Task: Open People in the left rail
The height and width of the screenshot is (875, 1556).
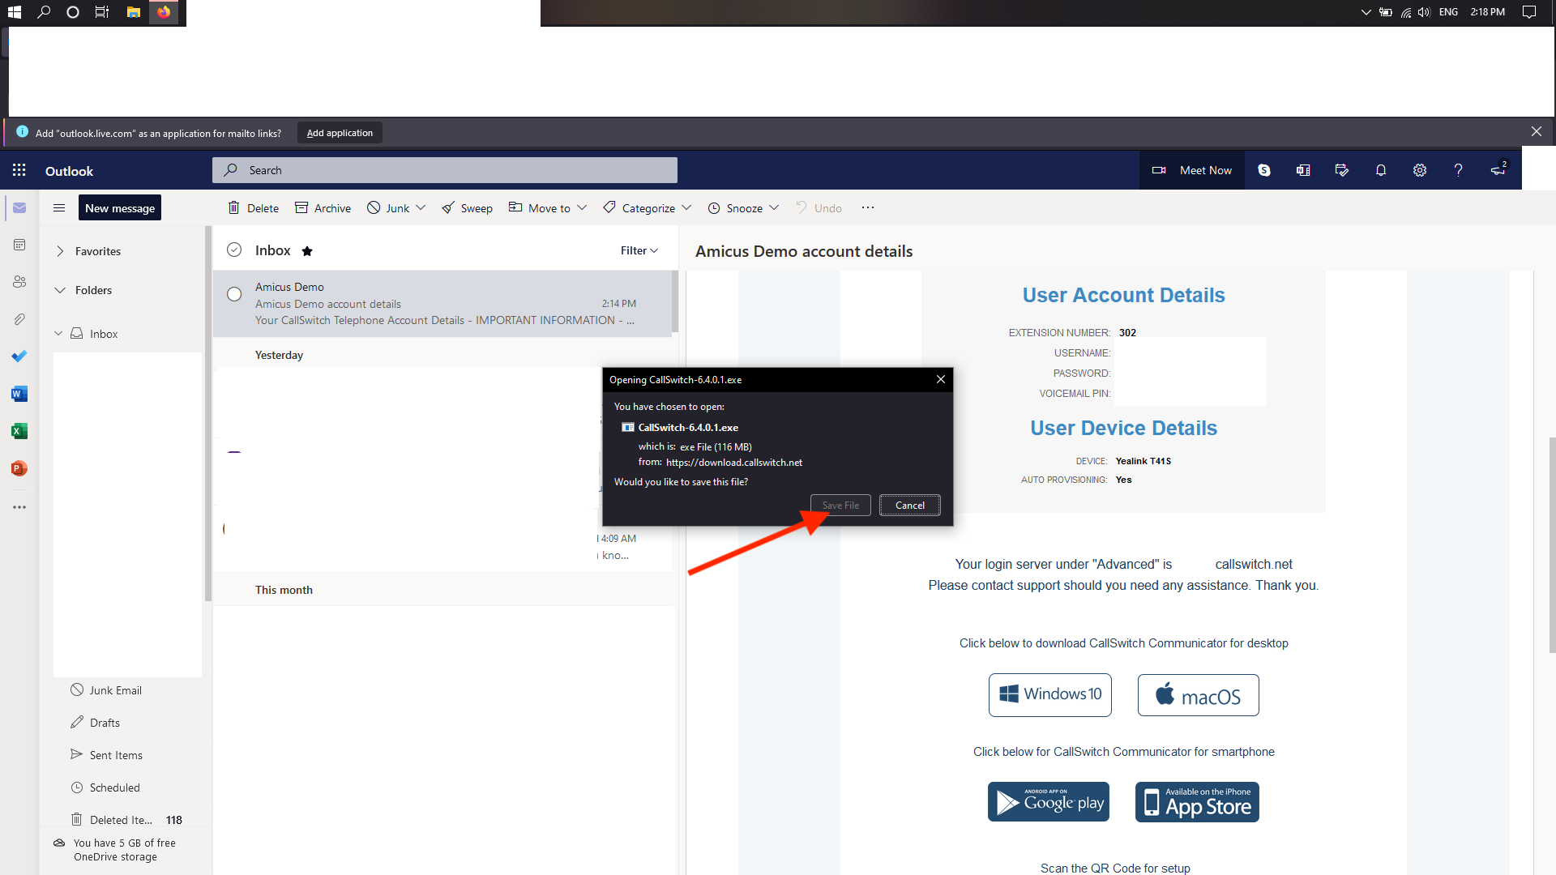Action: (19, 282)
